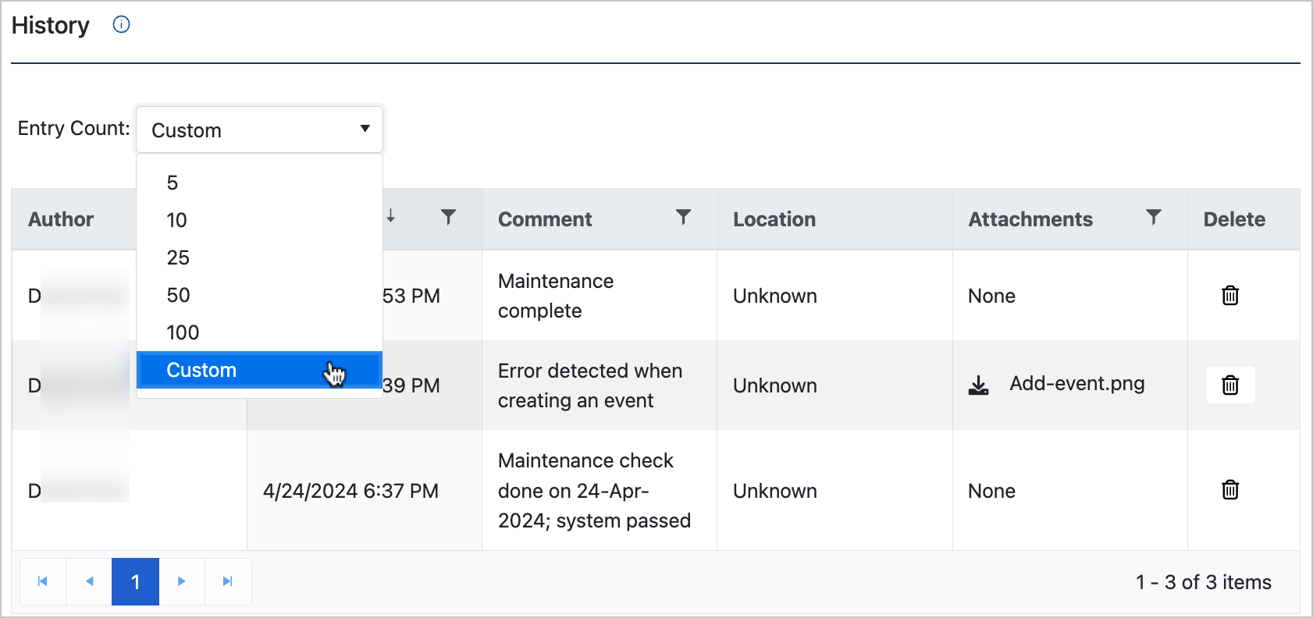
Task: Delete the Maintenance check entry
Action: coord(1230,490)
